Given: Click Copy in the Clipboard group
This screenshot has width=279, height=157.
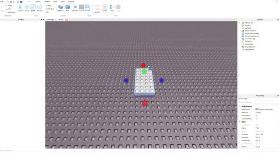Looking at the screenshot, I should (x=9, y=6).
